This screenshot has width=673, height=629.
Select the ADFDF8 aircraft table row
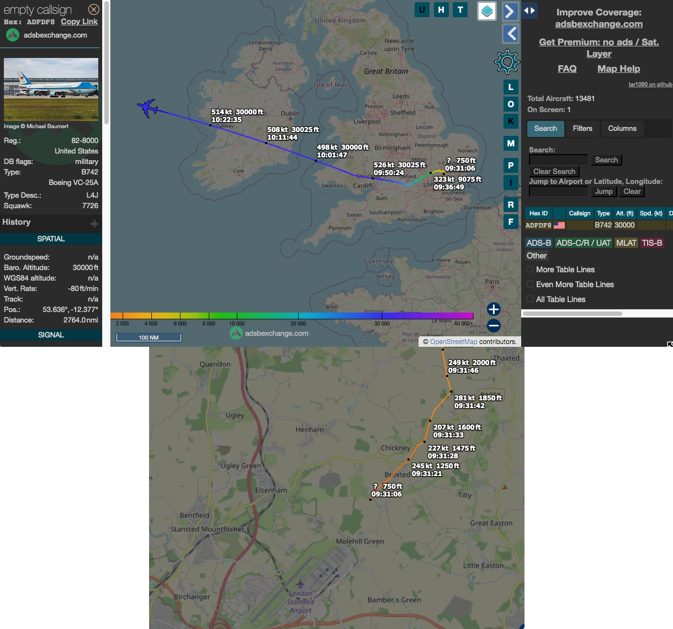pyautogui.click(x=598, y=225)
